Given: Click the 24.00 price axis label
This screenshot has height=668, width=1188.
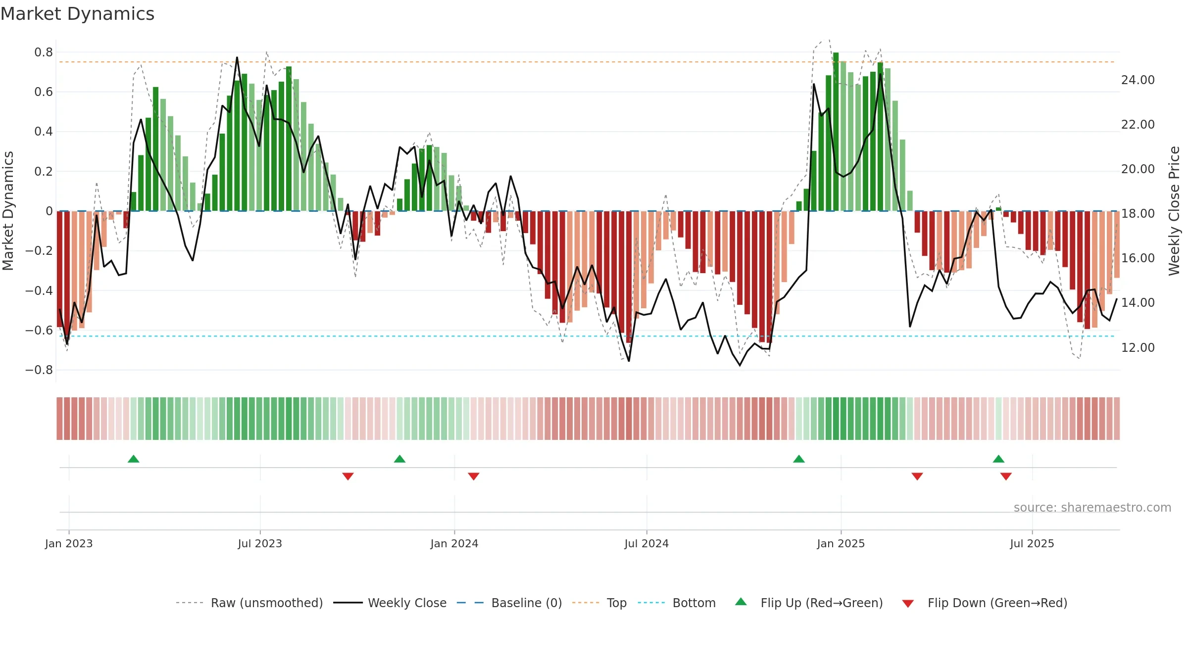Looking at the screenshot, I should coord(1138,80).
